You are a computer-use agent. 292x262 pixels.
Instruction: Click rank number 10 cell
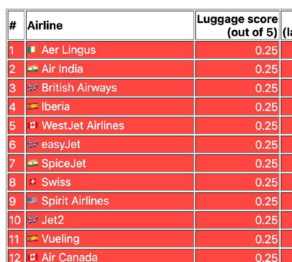(16, 220)
